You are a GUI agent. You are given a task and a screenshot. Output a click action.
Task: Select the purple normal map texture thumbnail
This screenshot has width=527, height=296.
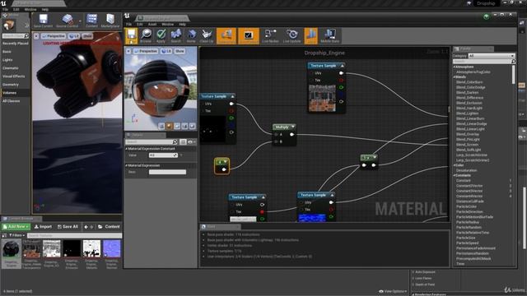(x=112, y=249)
